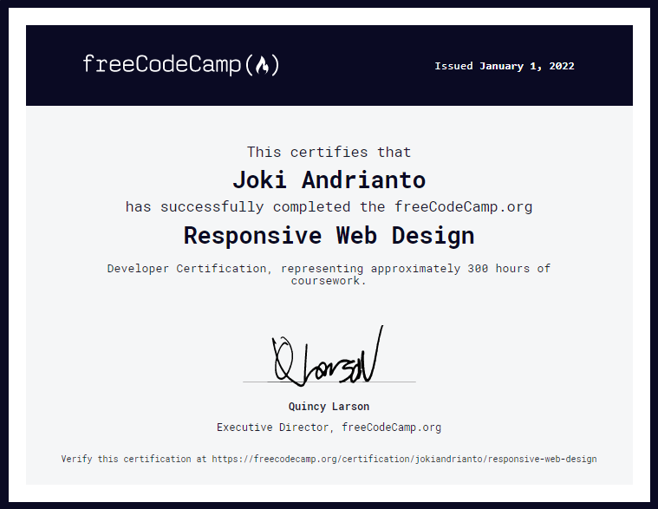Click the Quincy Larson handwritten signature

[329, 356]
